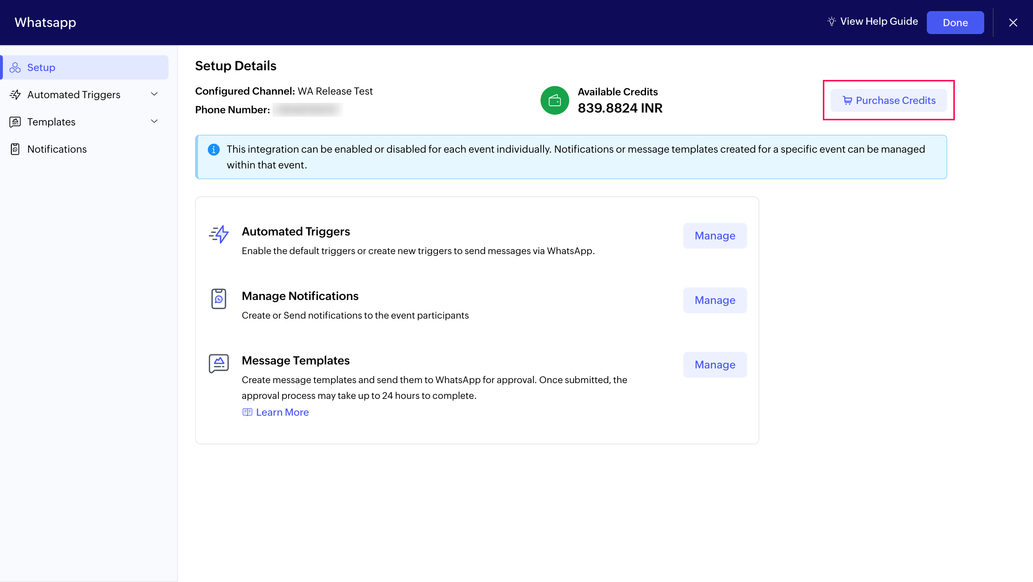Click the Templates sidebar icon
Viewport: 1033px width, 582px height.
pos(15,122)
